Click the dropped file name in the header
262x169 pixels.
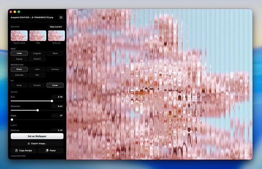[x=32, y=17]
